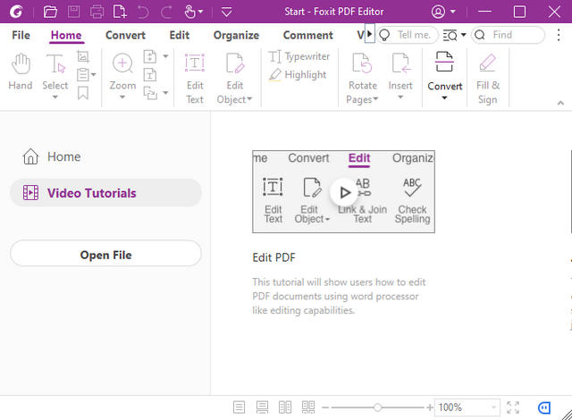The width and height of the screenshot is (572, 420).
Task: Switch to the Comment tab
Action: tap(307, 35)
